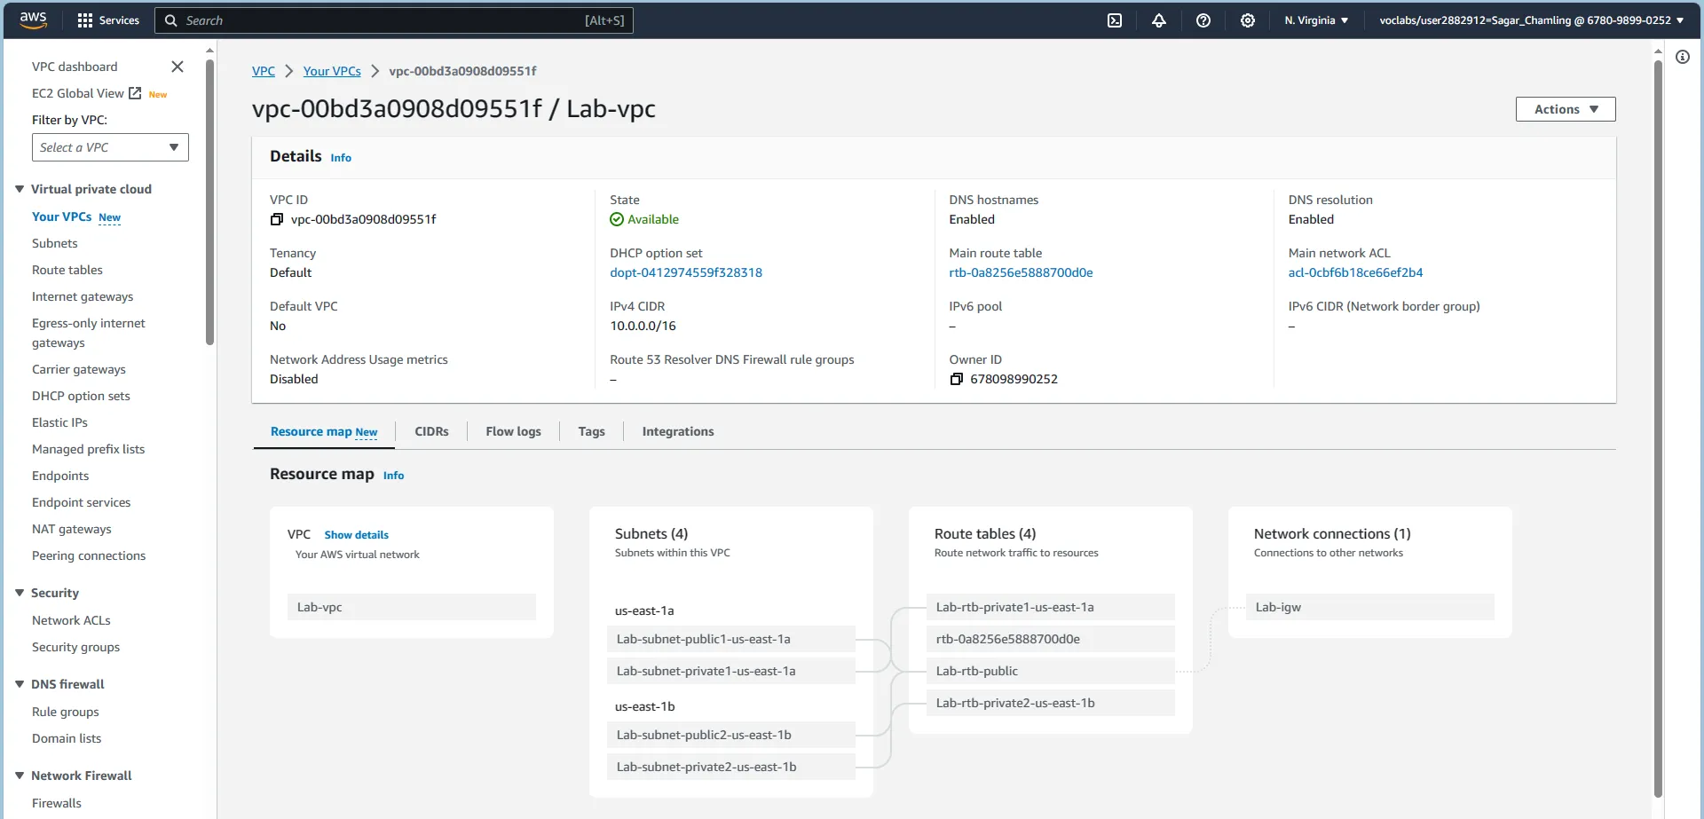Launch the CloudShell terminal icon
The image size is (1704, 819).
pyautogui.click(x=1115, y=20)
